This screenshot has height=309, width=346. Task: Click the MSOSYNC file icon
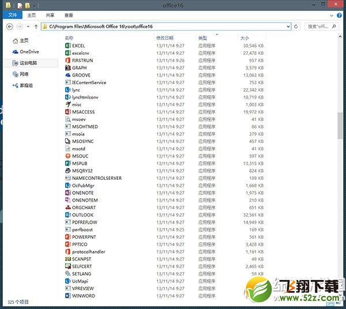[68, 141]
